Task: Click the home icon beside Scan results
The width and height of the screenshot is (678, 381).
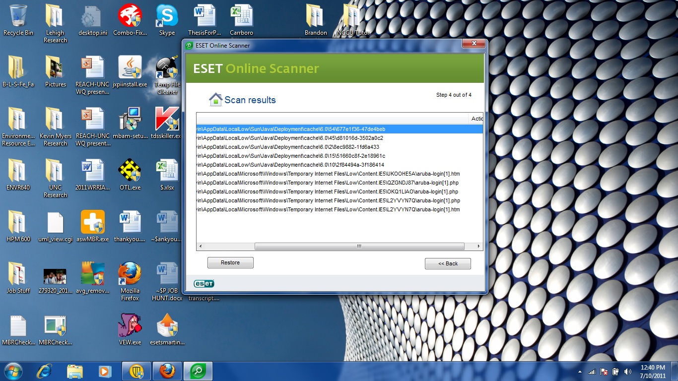Action: click(x=215, y=100)
